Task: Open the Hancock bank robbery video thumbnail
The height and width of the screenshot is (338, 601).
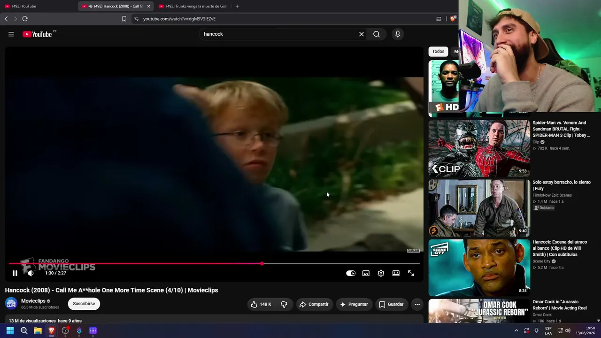Action: pyautogui.click(x=479, y=268)
